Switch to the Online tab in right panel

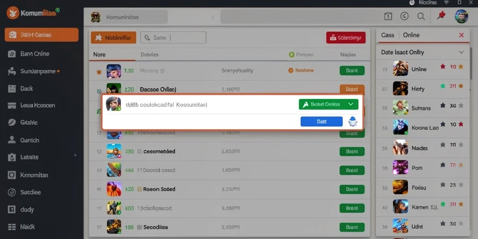pyautogui.click(x=411, y=35)
